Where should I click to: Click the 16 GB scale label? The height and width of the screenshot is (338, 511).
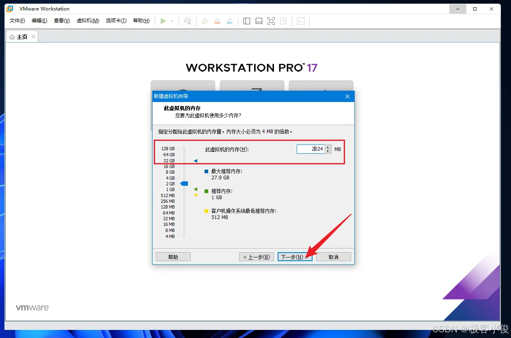pyautogui.click(x=169, y=166)
